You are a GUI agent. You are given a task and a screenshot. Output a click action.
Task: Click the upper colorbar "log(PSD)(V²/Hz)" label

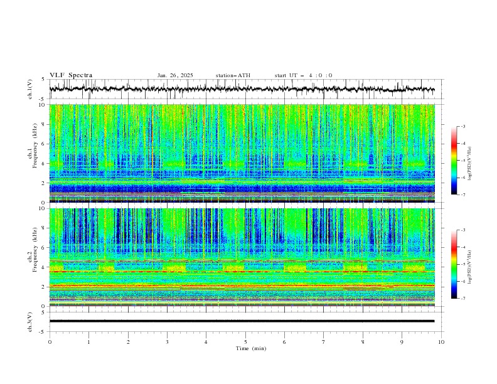(470, 164)
